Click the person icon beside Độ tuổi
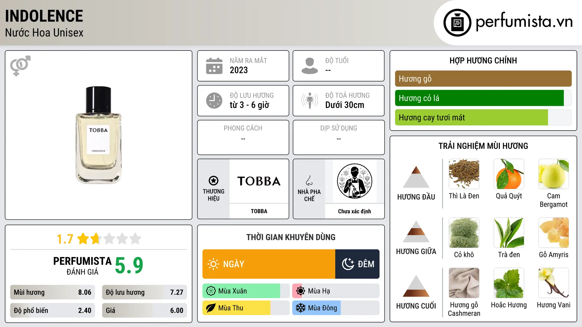The height and width of the screenshot is (327, 582). tap(310, 66)
